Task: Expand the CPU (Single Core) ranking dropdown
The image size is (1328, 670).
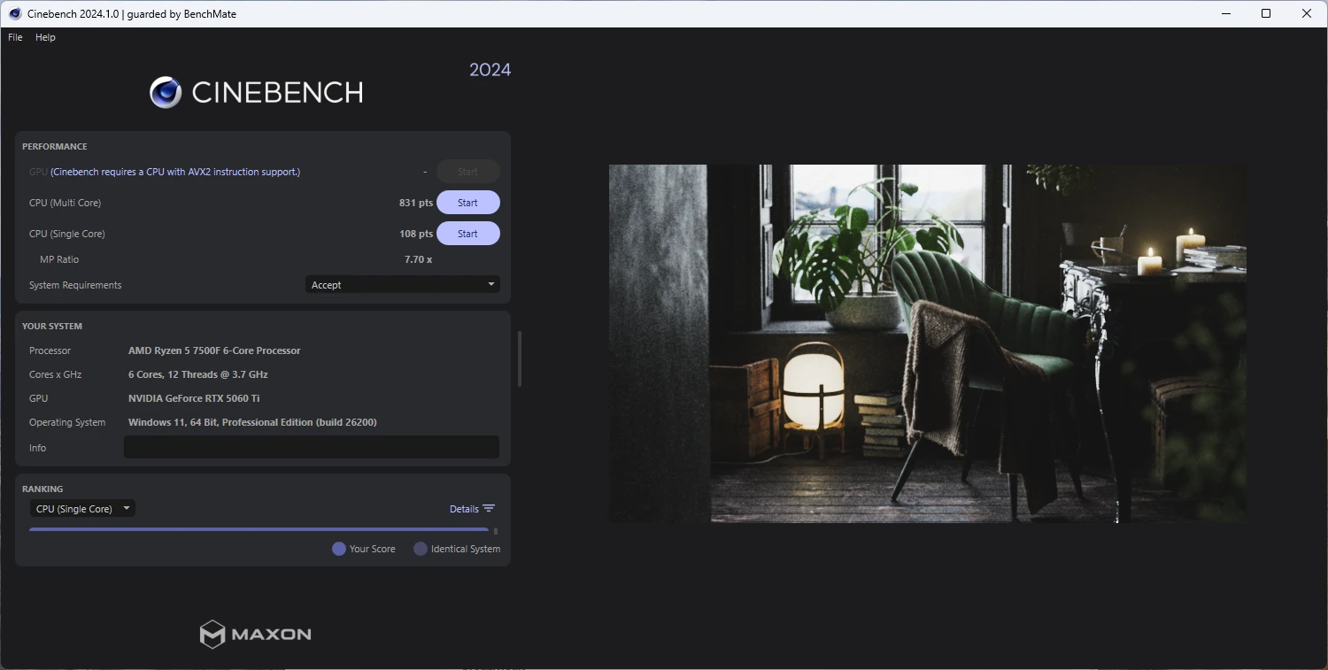Action: click(x=82, y=509)
